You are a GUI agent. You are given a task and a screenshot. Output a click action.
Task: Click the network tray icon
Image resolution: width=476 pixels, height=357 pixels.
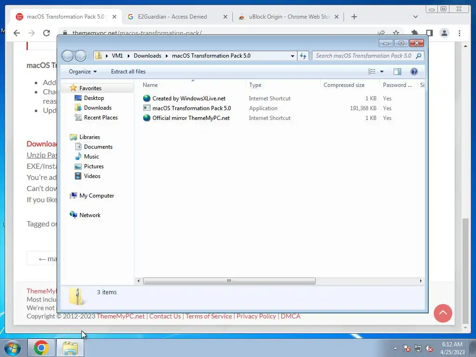click(418, 348)
